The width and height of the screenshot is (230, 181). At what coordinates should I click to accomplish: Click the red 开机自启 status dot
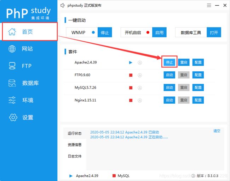pos(148,32)
